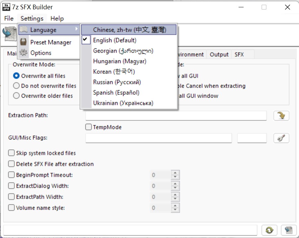
Task: Click the browse arrow button beside Extraction Path
Action: (x=281, y=116)
